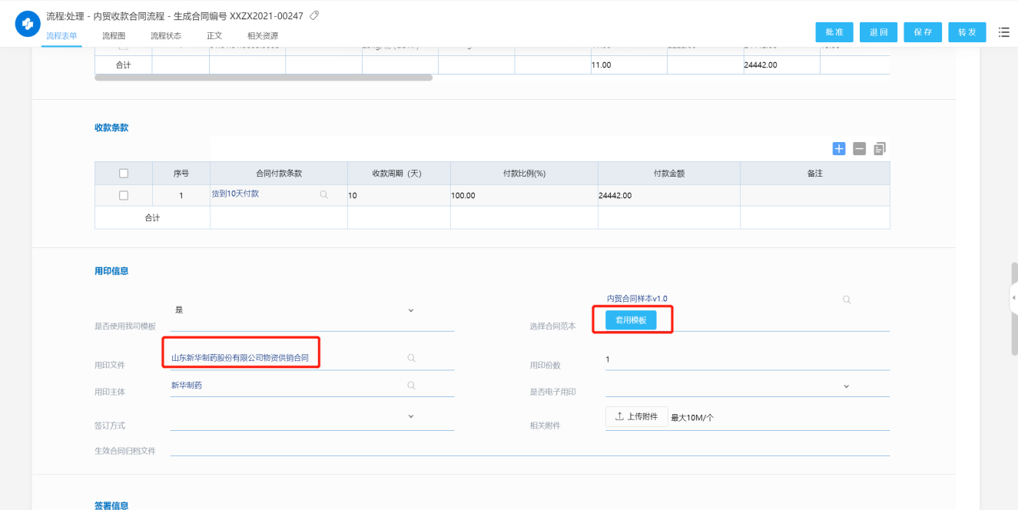Viewport: 1018px width, 510px height.
Task: Click the vertical page scrollbar on the right
Action: 1014,309
